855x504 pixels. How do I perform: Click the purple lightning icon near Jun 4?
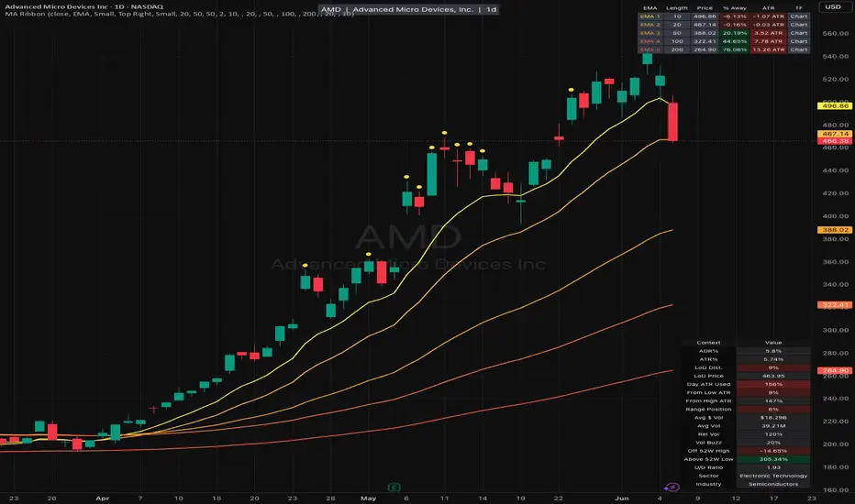pos(672,488)
